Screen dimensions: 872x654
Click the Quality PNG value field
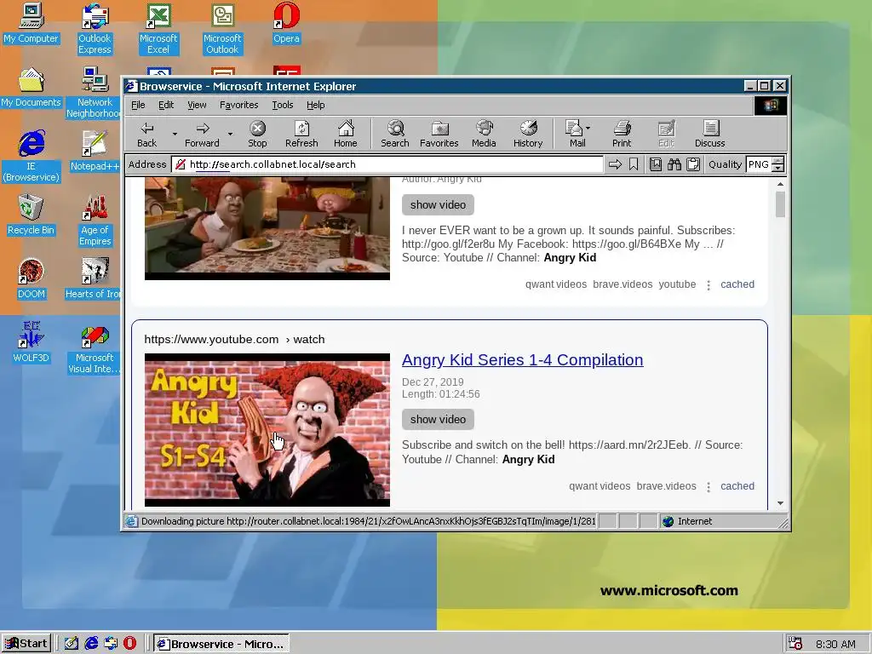pos(760,164)
